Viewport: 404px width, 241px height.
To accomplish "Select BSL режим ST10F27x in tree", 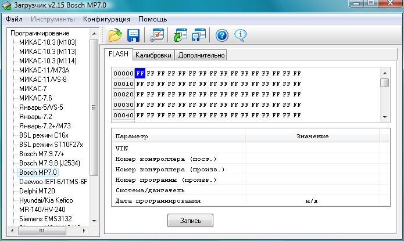I will [51, 145].
